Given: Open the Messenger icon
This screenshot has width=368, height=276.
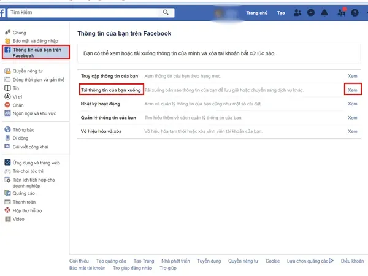Looking at the screenshot, I should pyautogui.click(x=311, y=13).
